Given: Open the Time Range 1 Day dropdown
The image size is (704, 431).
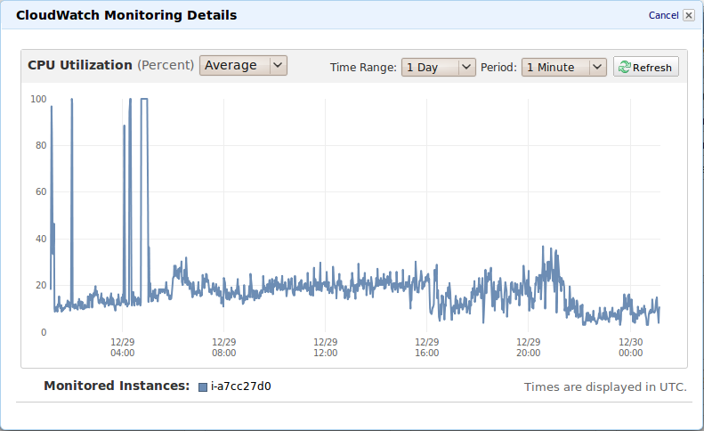Looking at the screenshot, I should click(x=438, y=68).
